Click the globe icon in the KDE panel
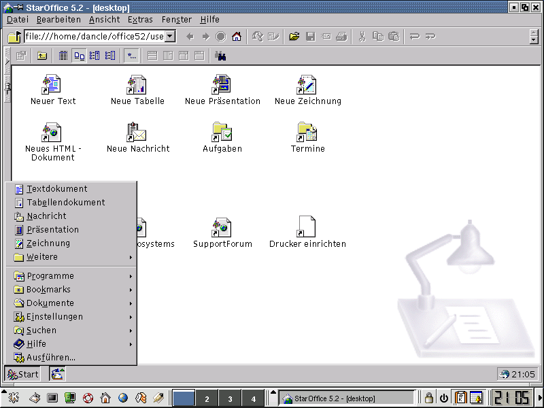This screenshot has width=544, height=408. (123, 398)
